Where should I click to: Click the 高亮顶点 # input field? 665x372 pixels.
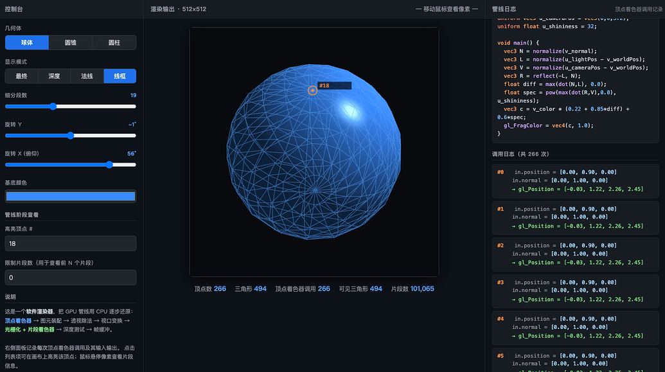click(x=71, y=244)
